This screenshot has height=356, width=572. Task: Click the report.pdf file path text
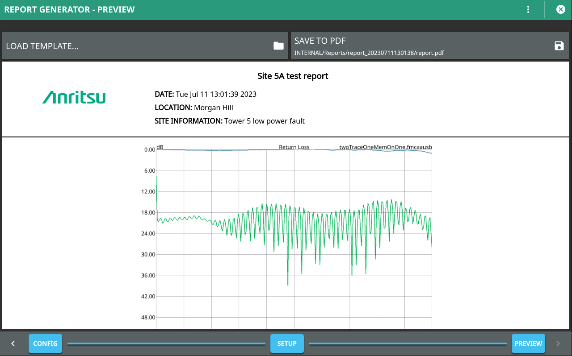pos(369,53)
